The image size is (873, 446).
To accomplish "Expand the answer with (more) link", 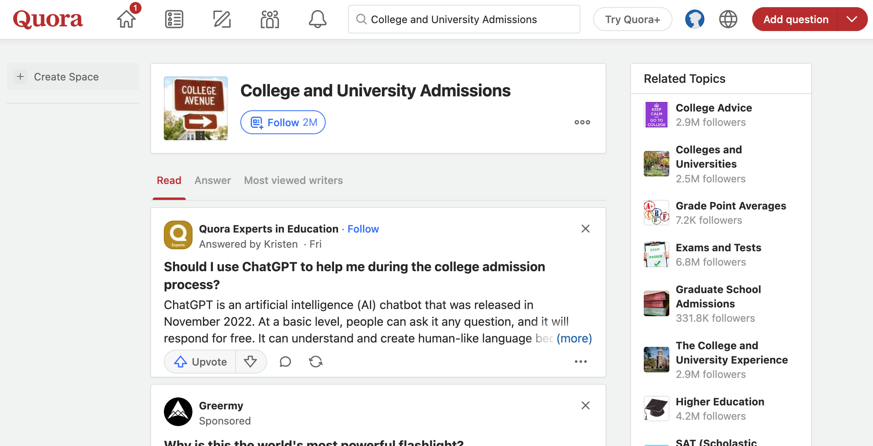I will pos(574,338).
